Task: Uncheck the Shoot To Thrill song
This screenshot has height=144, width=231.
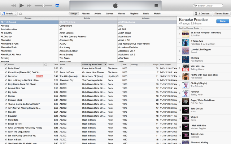Action: [x=6, y=124]
